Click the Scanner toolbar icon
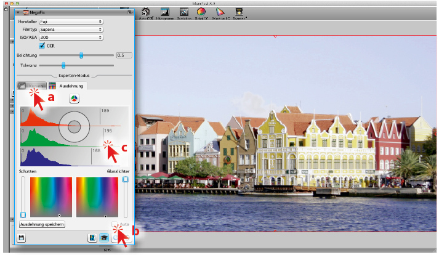This screenshot has height=255, width=439. [x=239, y=11]
